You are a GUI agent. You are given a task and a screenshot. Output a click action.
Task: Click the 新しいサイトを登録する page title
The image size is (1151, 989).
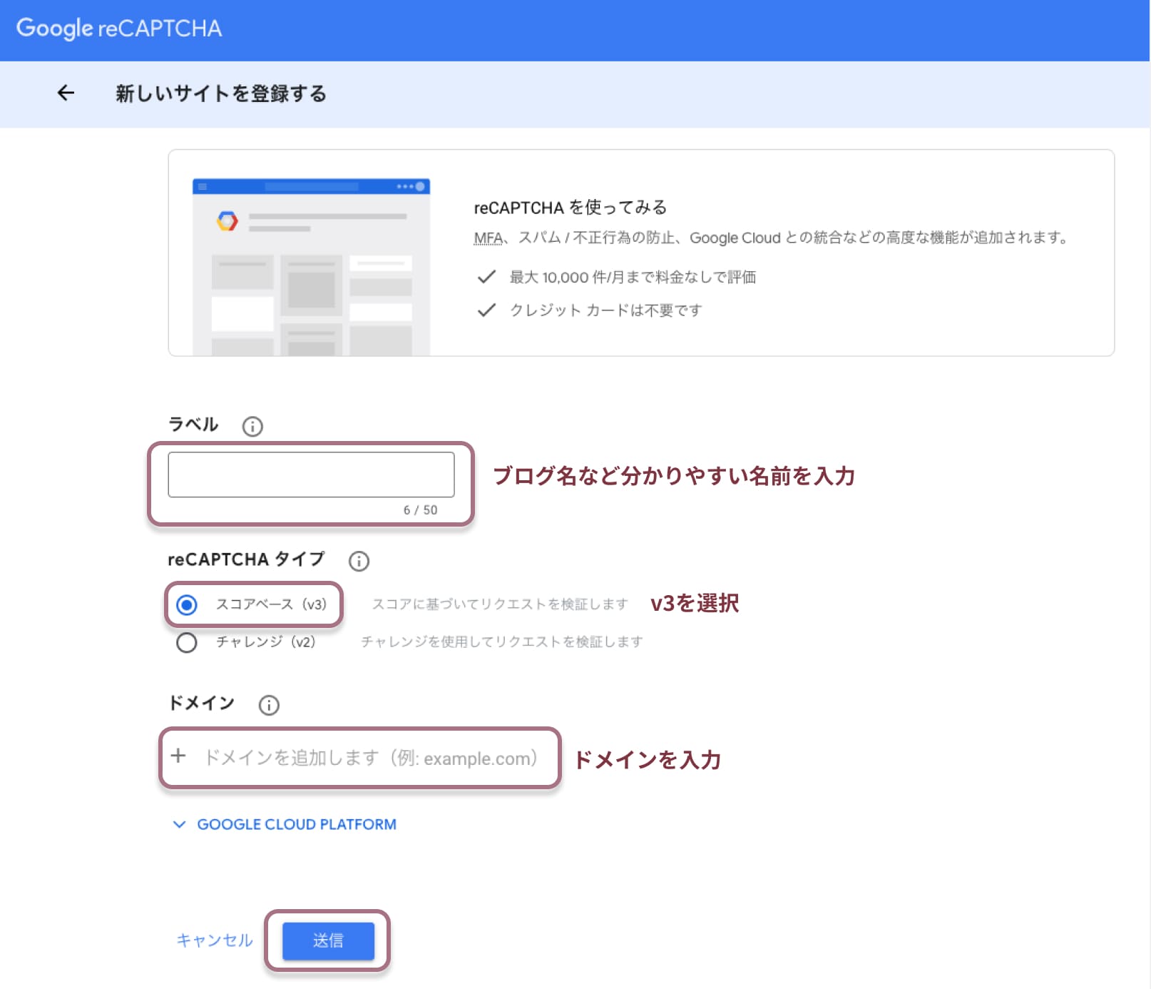click(221, 93)
